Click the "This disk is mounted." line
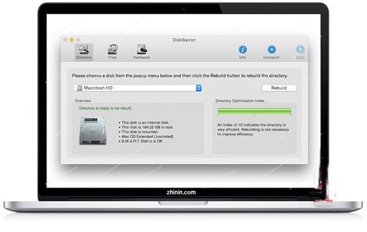367x232 pixels. point(138,132)
